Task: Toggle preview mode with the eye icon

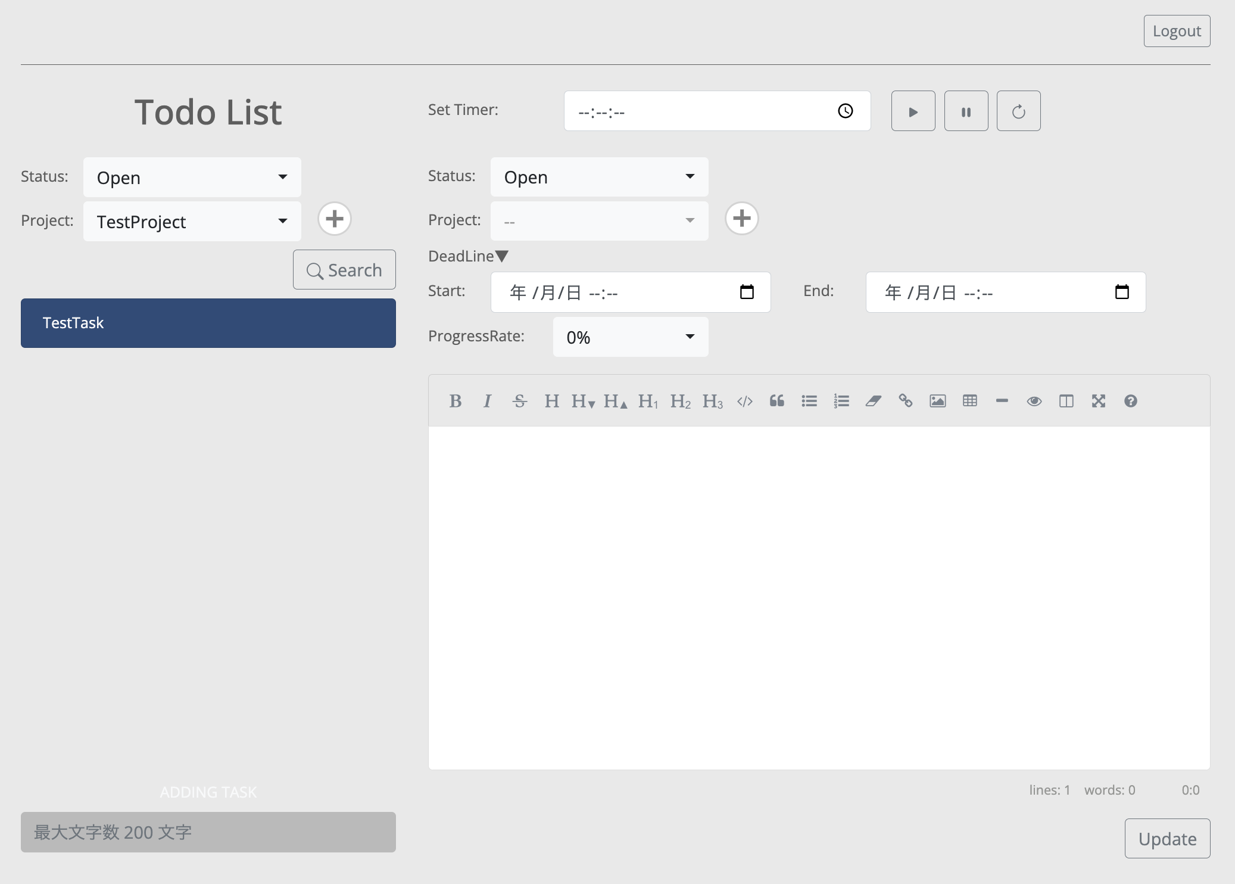Action: pos(1034,400)
